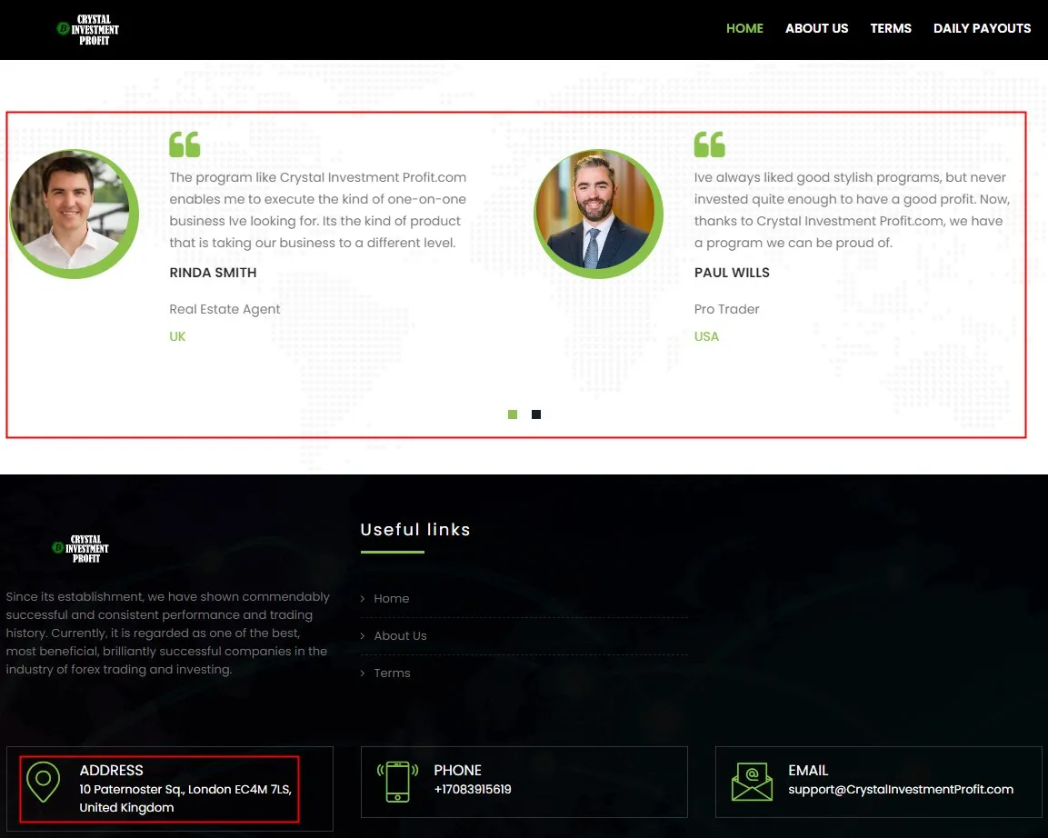
Task: Click the green phone icon
Action: click(398, 782)
